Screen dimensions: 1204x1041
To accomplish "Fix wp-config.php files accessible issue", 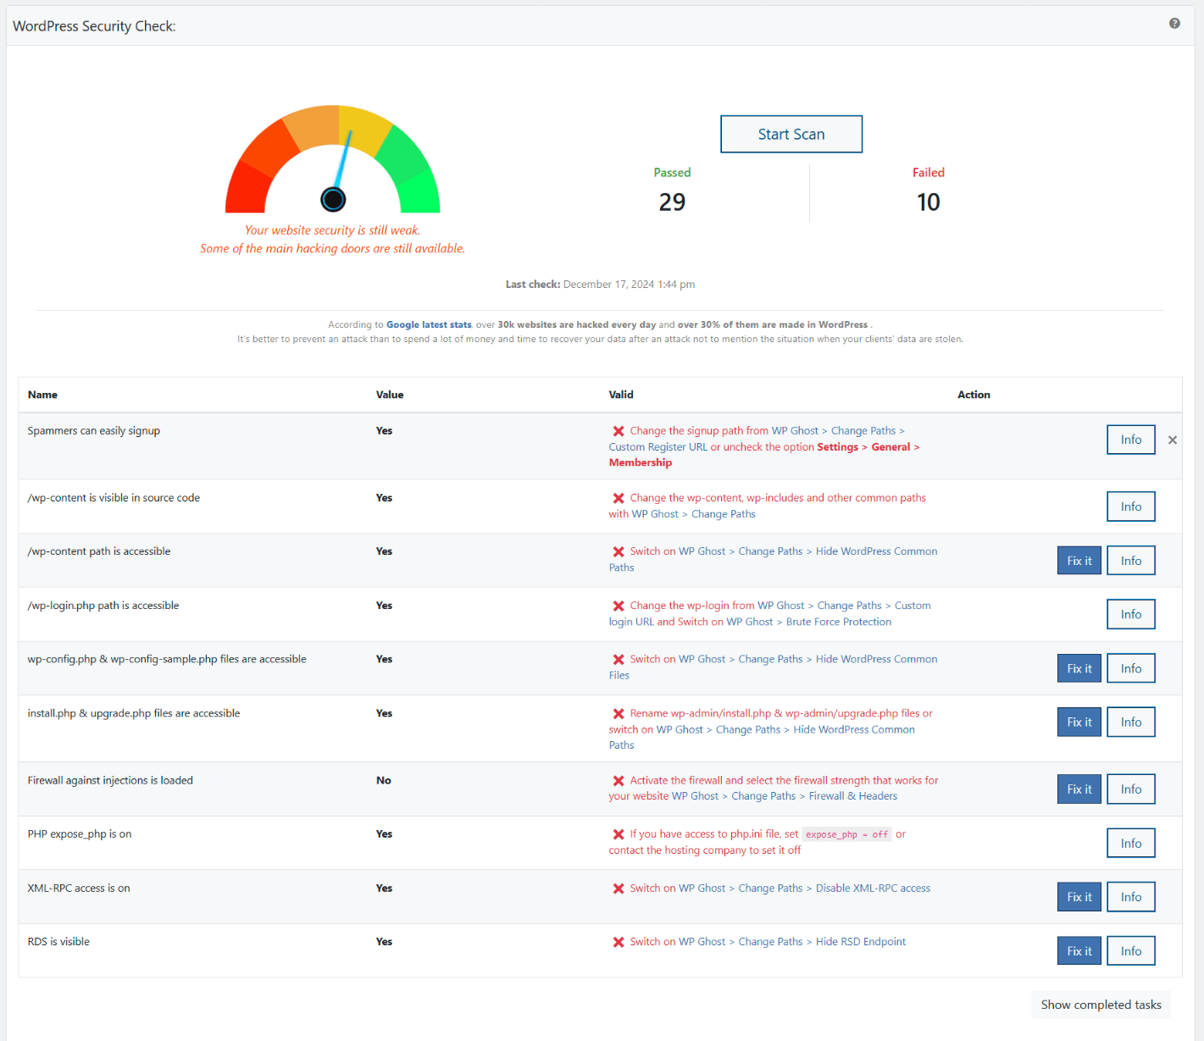I will (1079, 668).
